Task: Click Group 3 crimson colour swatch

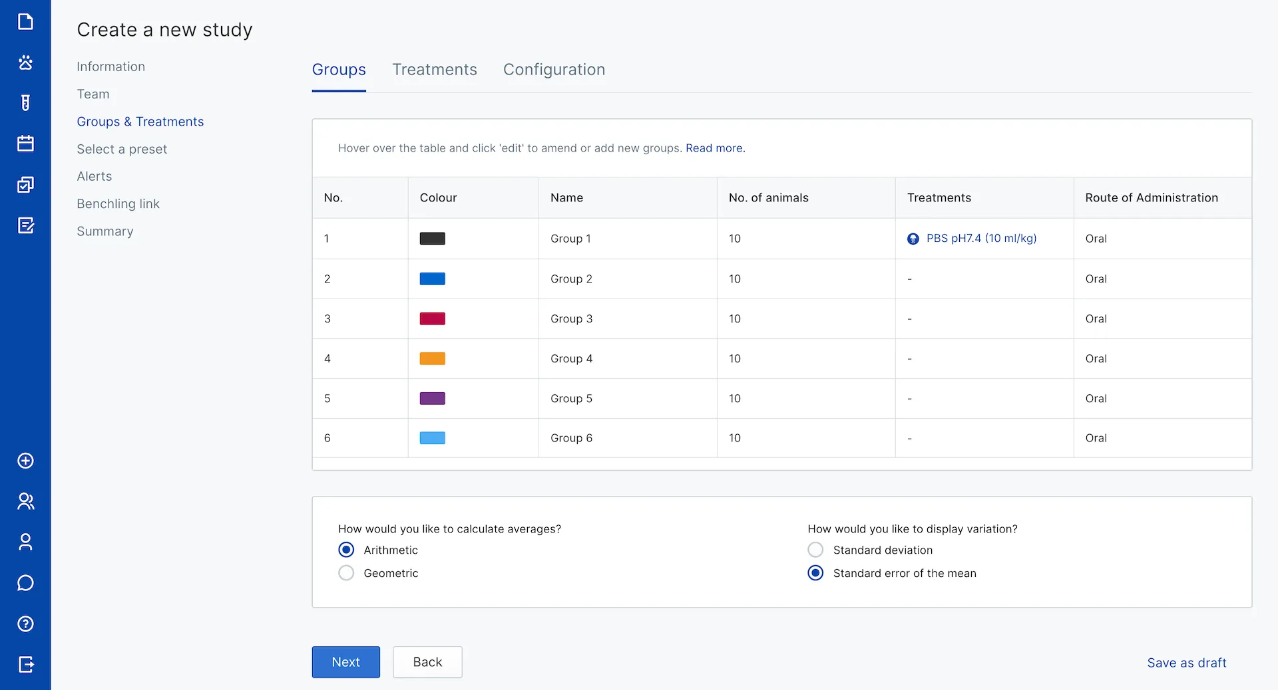Action: (432, 318)
